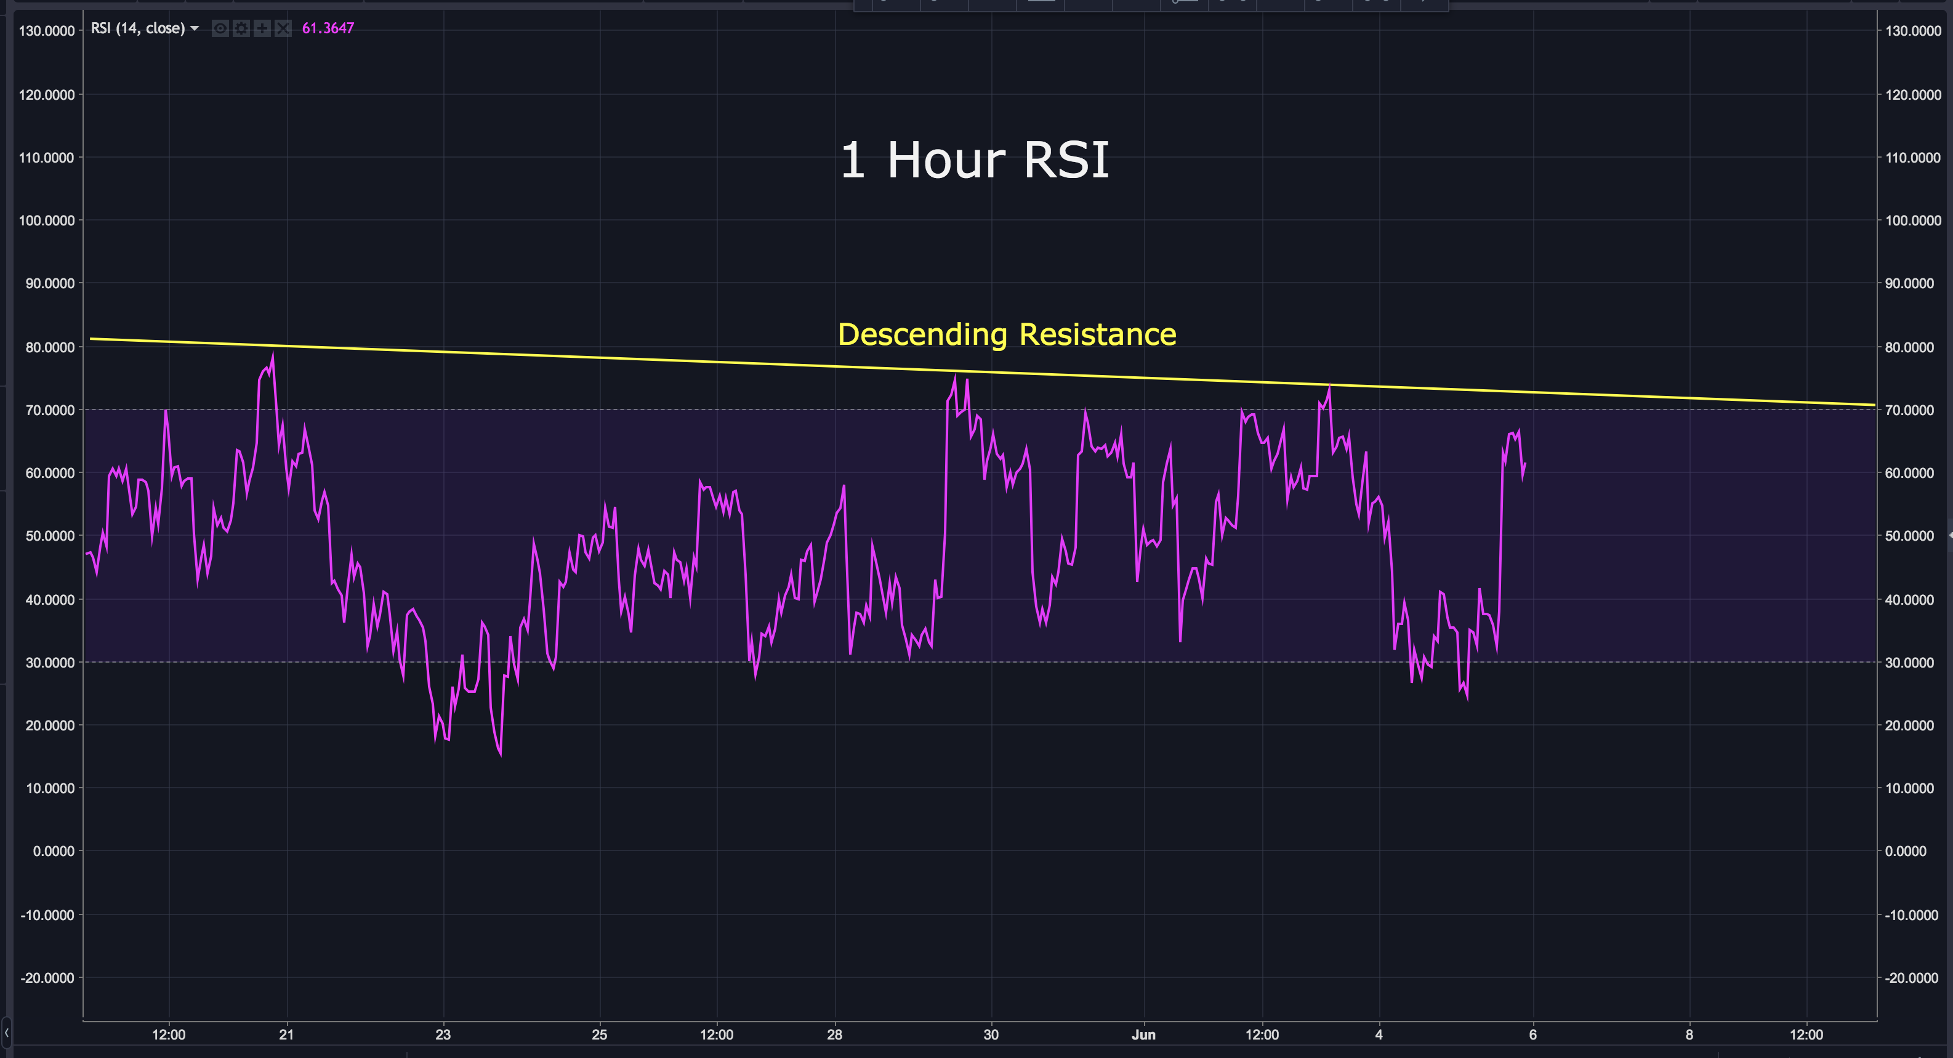Open RSI indicator settings gear

241,29
